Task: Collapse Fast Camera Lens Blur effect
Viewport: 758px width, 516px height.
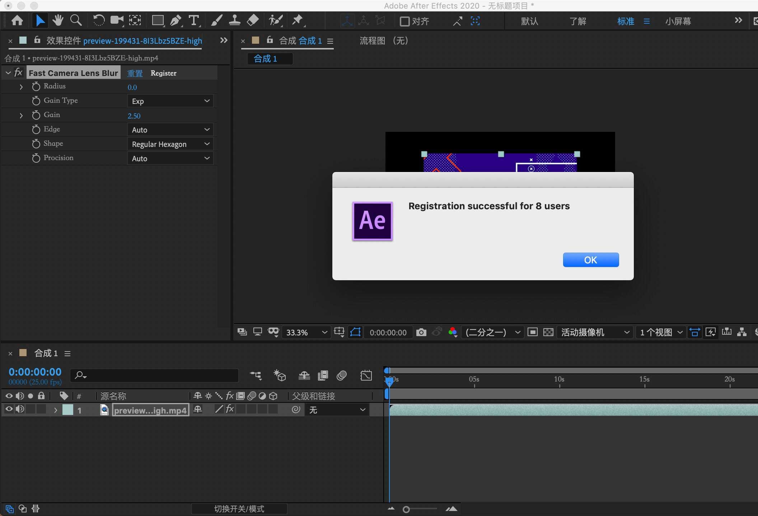Action: pyautogui.click(x=8, y=73)
